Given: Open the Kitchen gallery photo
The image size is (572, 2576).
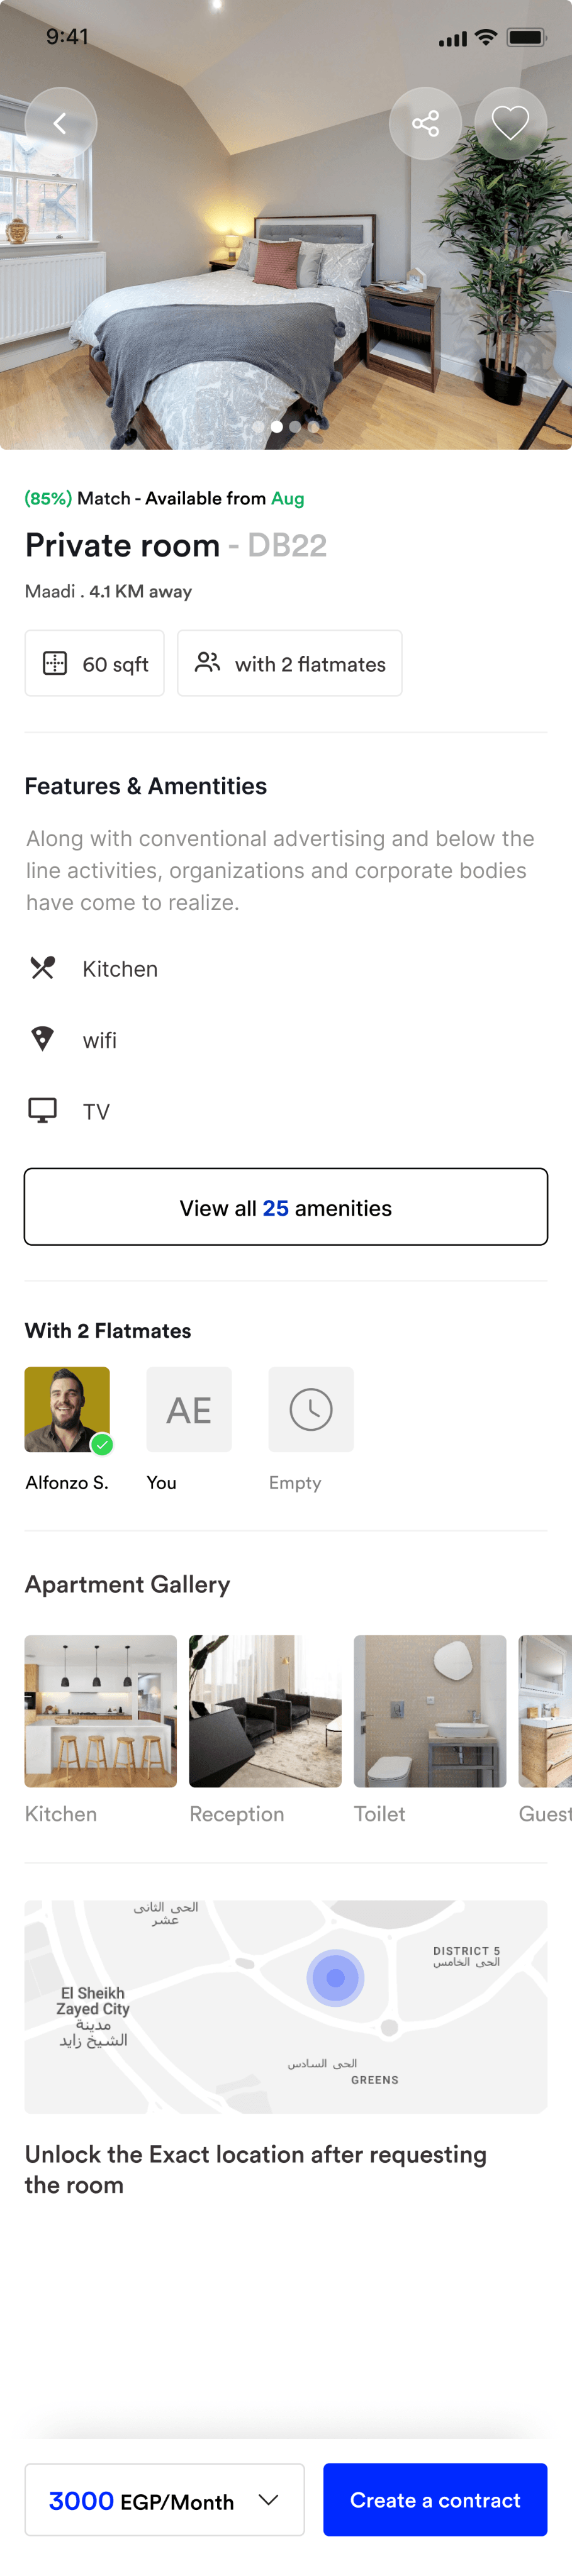Looking at the screenshot, I should click(x=101, y=1711).
